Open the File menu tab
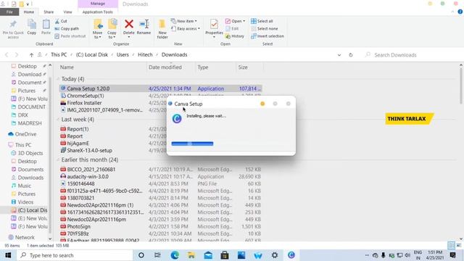 [x=9, y=12]
